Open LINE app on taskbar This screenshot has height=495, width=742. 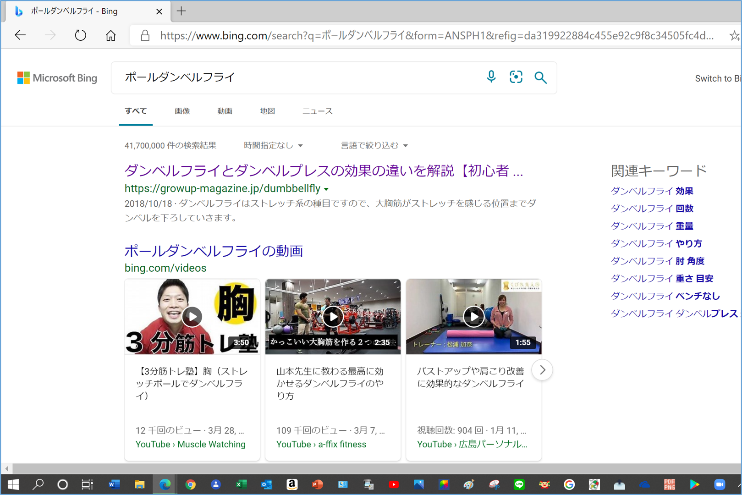519,484
